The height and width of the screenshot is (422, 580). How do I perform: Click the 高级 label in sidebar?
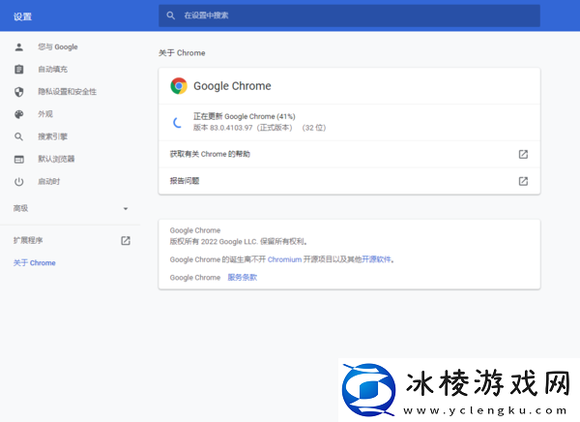coord(20,208)
